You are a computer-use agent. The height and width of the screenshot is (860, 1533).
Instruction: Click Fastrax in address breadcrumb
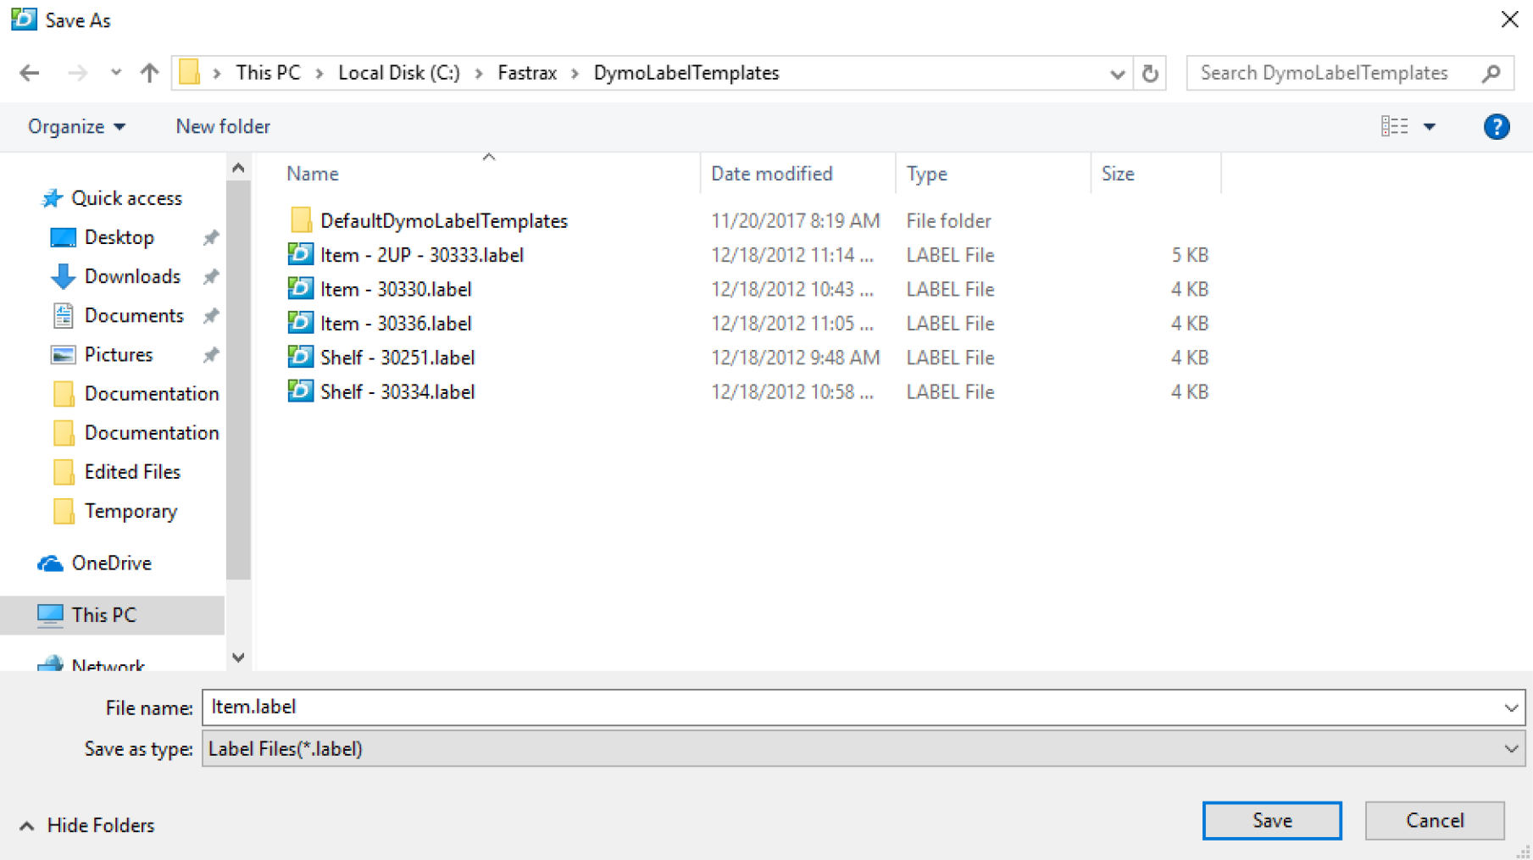(x=527, y=73)
